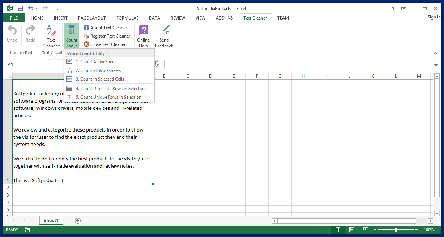Switch to the HOME tab
The width and height of the screenshot is (444, 237).
pyautogui.click(x=37, y=18)
